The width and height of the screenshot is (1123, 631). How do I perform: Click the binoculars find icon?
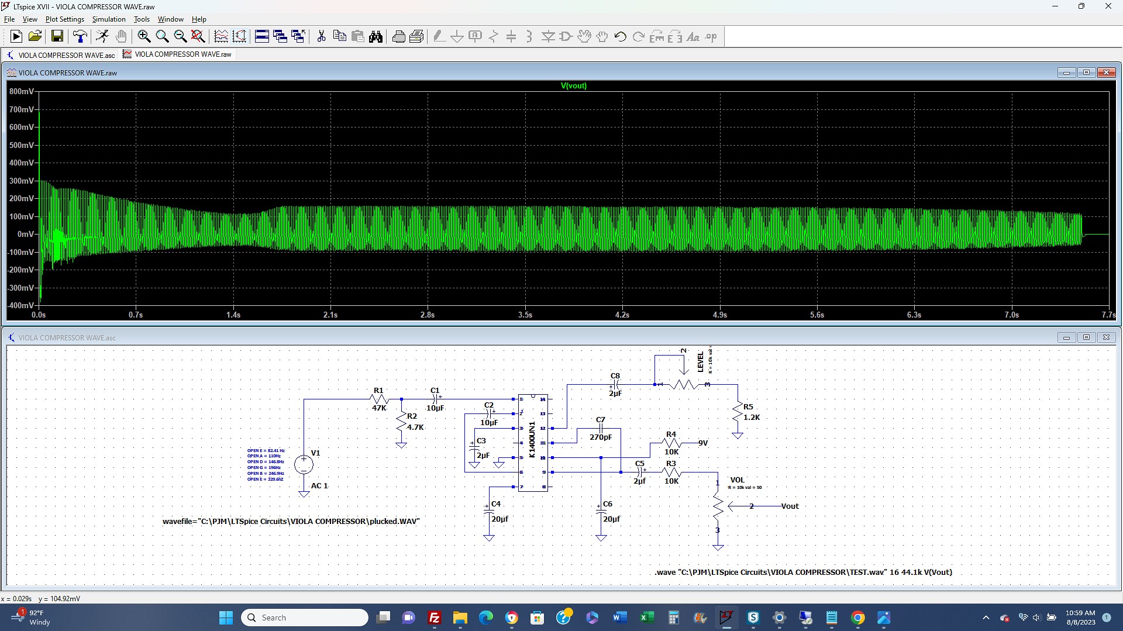click(x=376, y=37)
